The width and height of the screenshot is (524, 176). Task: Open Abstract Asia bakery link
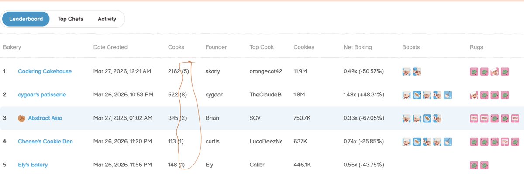(x=45, y=118)
